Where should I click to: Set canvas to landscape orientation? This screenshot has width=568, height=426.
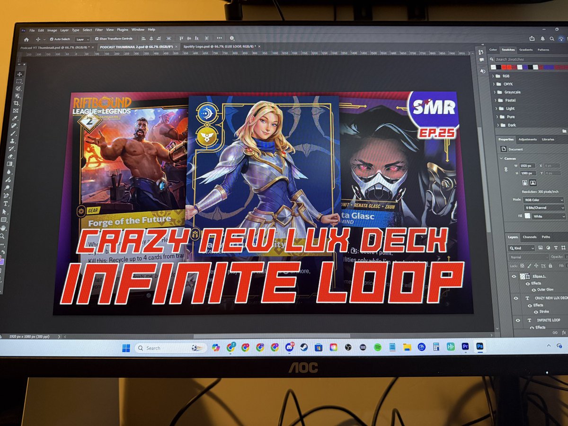(533, 182)
